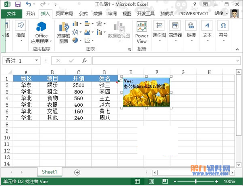Open the Excel application icon menu

point(7,4)
